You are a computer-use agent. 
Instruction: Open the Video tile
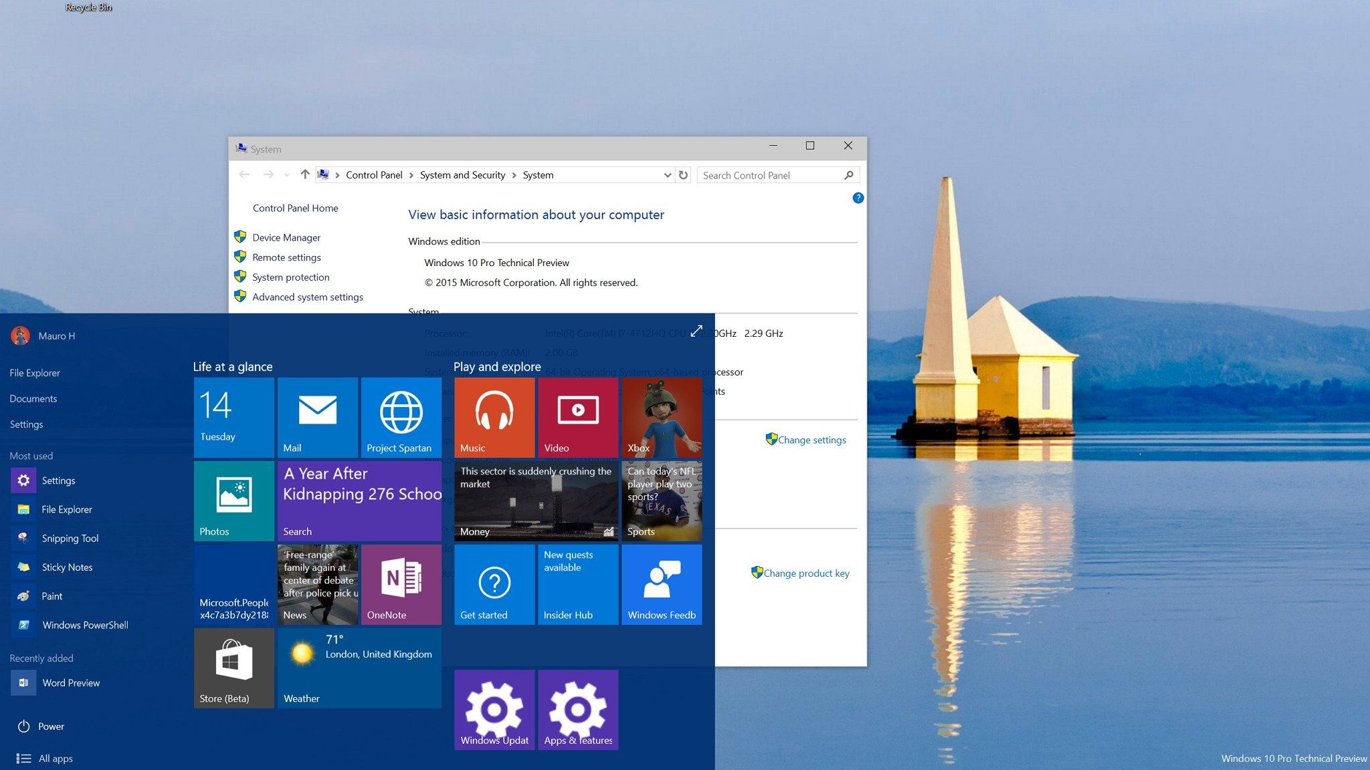tap(578, 417)
